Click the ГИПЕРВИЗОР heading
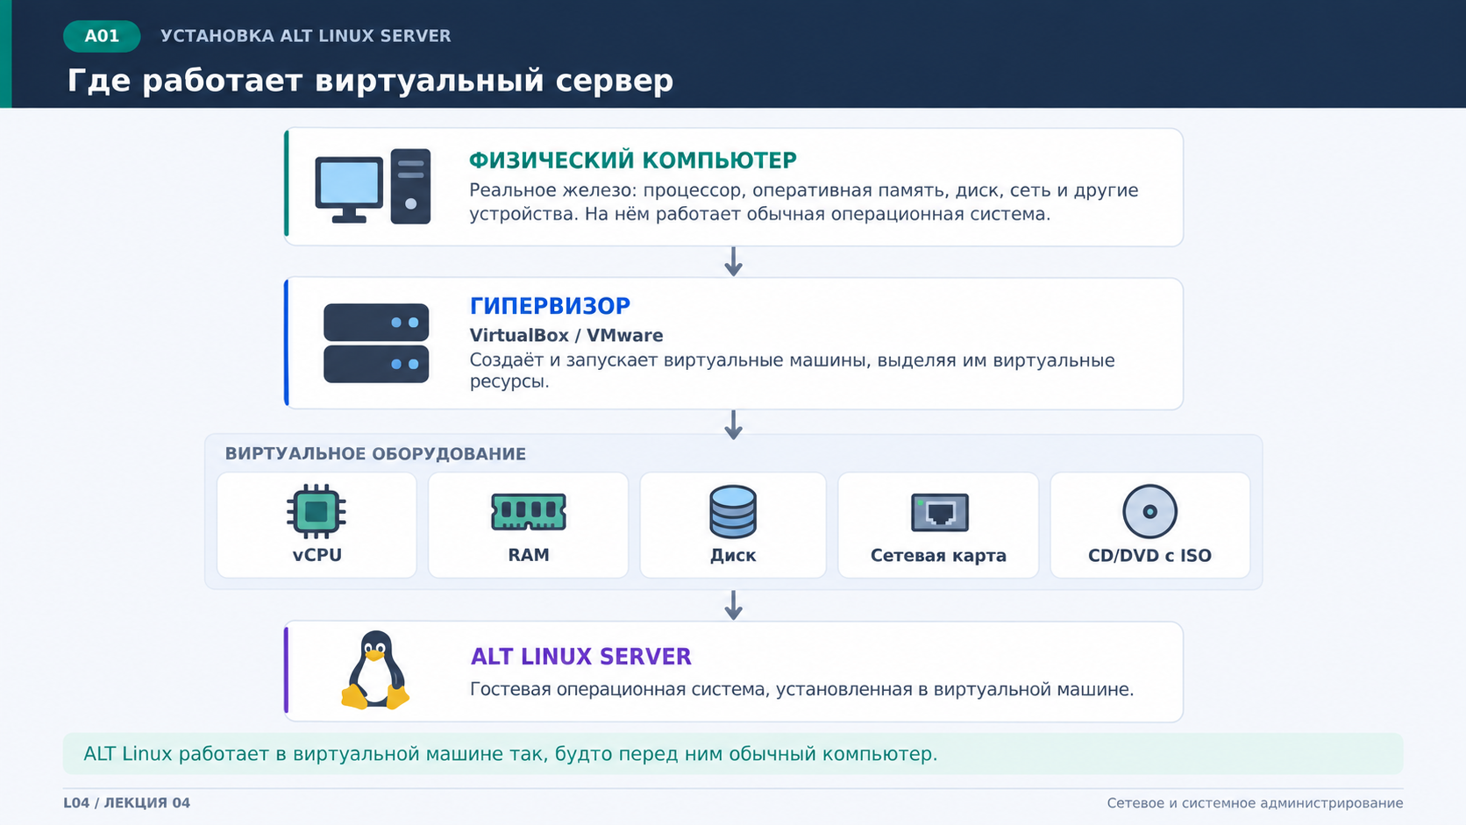1466x825 pixels. (x=550, y=306)
